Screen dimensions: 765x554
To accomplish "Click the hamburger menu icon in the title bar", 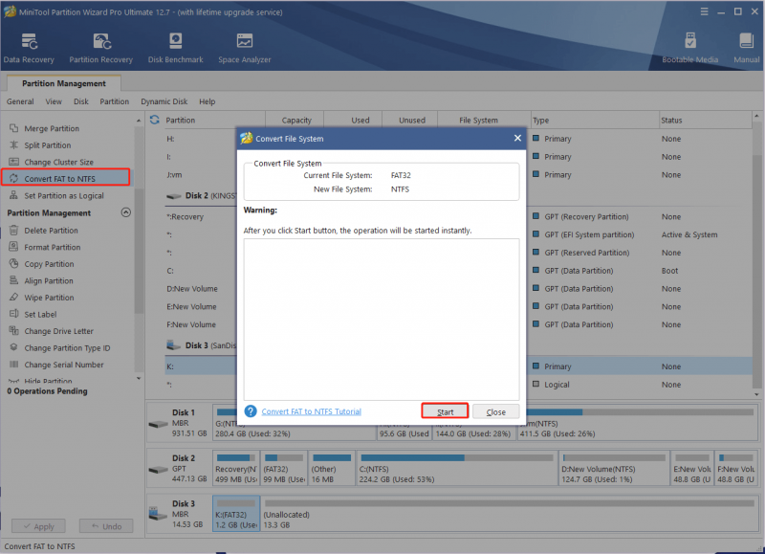I will tap(704, 11).
